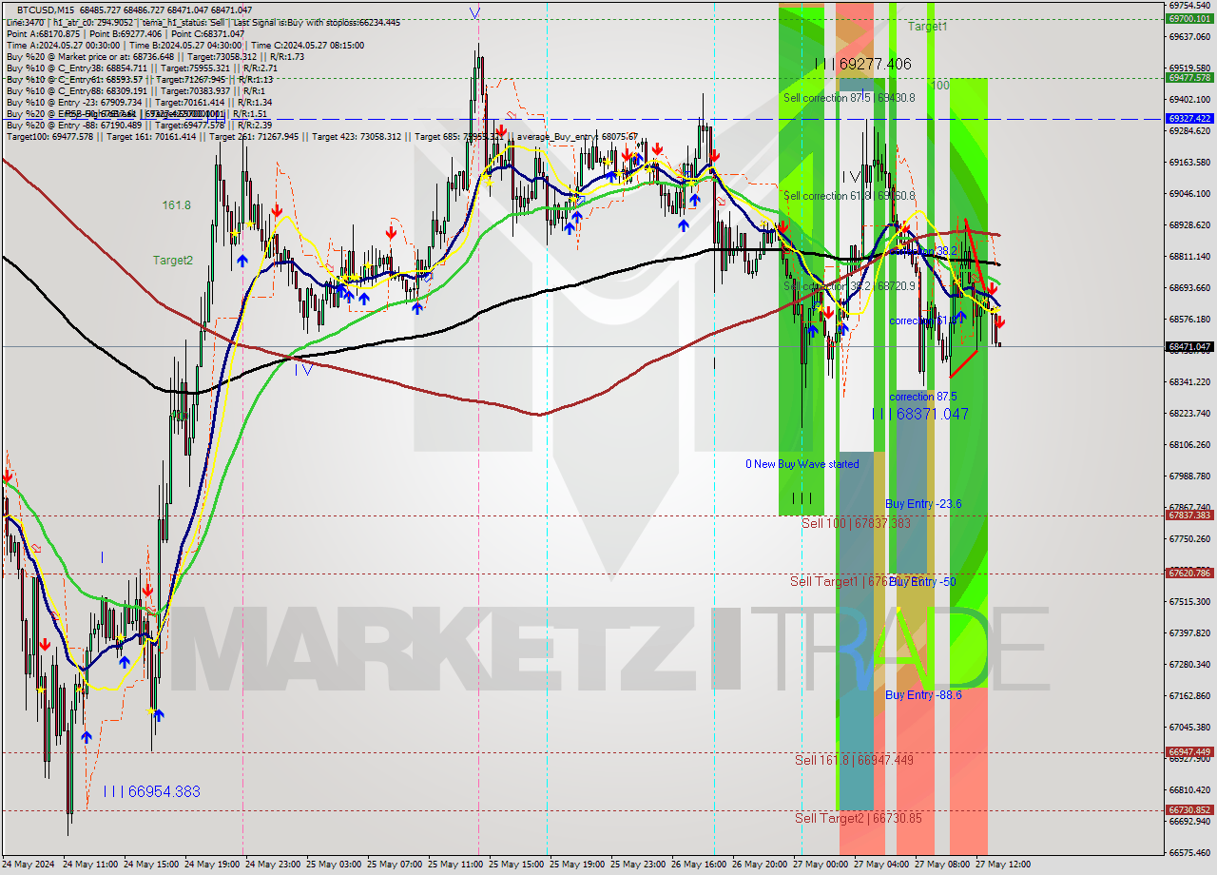This screenshot has height=875, width=1217.
Task: Click the '24 May 2024' date on time axis
Action: click(x=29, y=865)
